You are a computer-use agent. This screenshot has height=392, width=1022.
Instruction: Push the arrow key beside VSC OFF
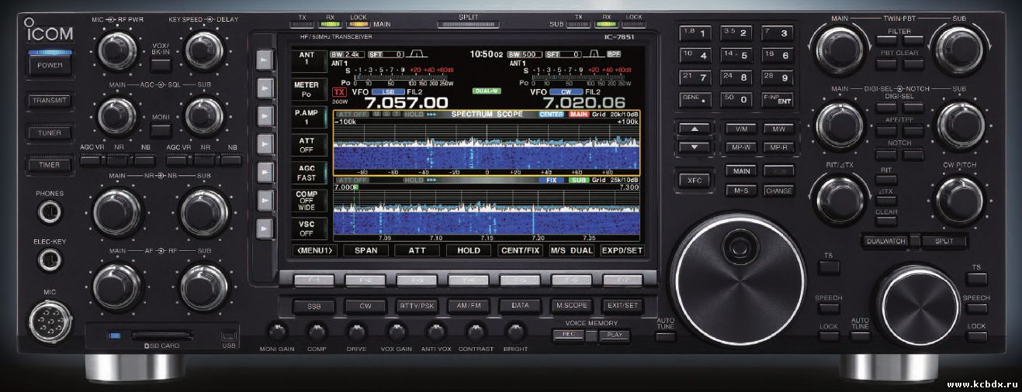(x=266, y=228)
